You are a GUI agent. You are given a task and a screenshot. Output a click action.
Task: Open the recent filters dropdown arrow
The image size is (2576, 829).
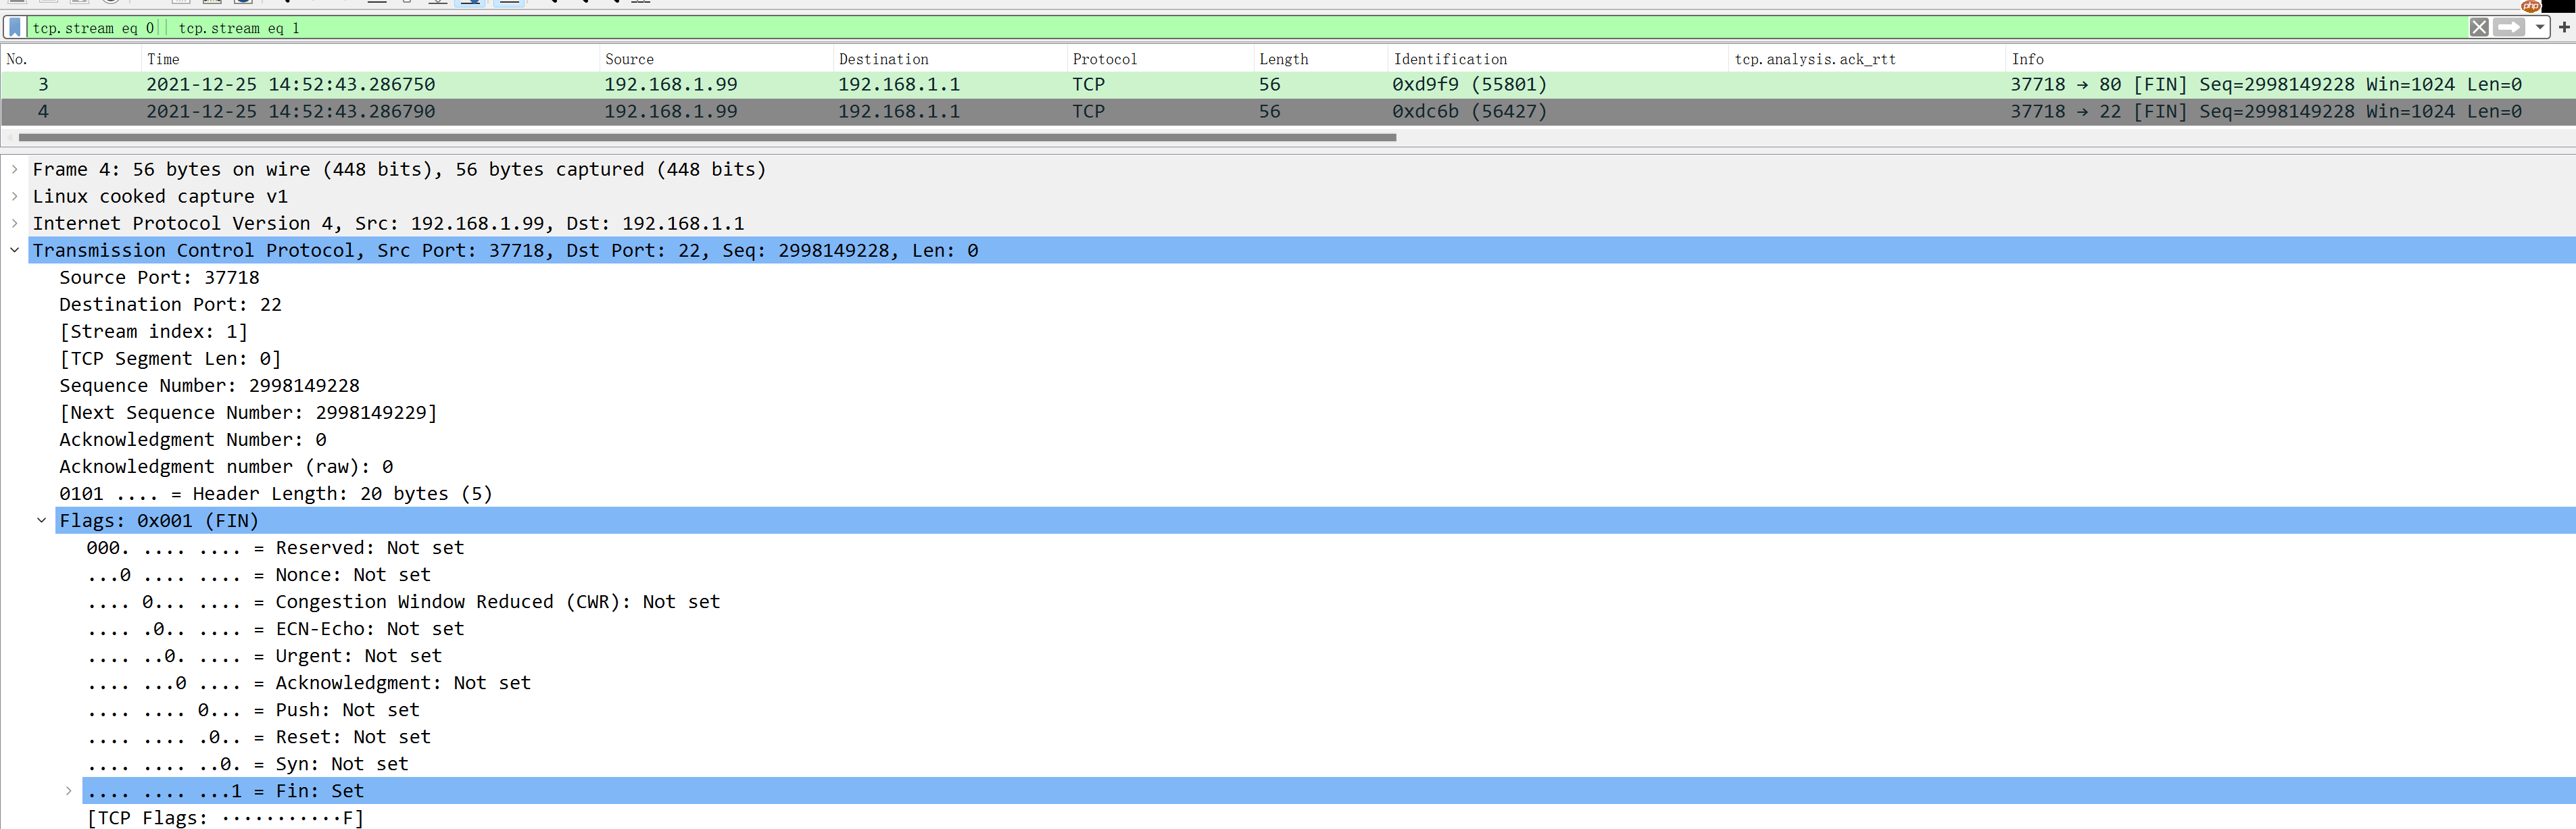click(x=2540, y=28)
